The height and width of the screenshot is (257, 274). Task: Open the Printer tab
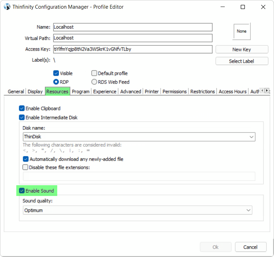coord(152,92)
